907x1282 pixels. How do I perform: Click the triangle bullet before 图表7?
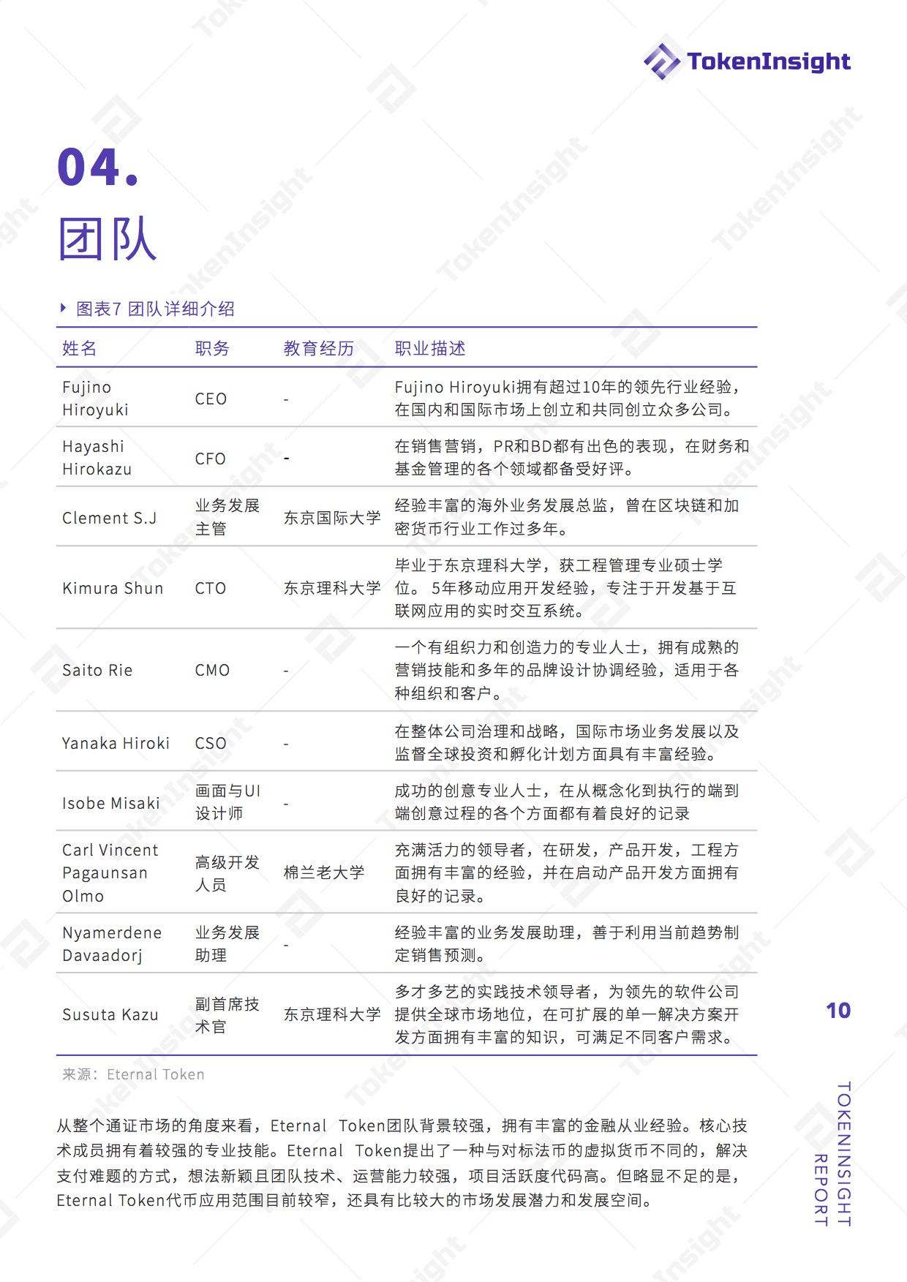pos(64,309)
